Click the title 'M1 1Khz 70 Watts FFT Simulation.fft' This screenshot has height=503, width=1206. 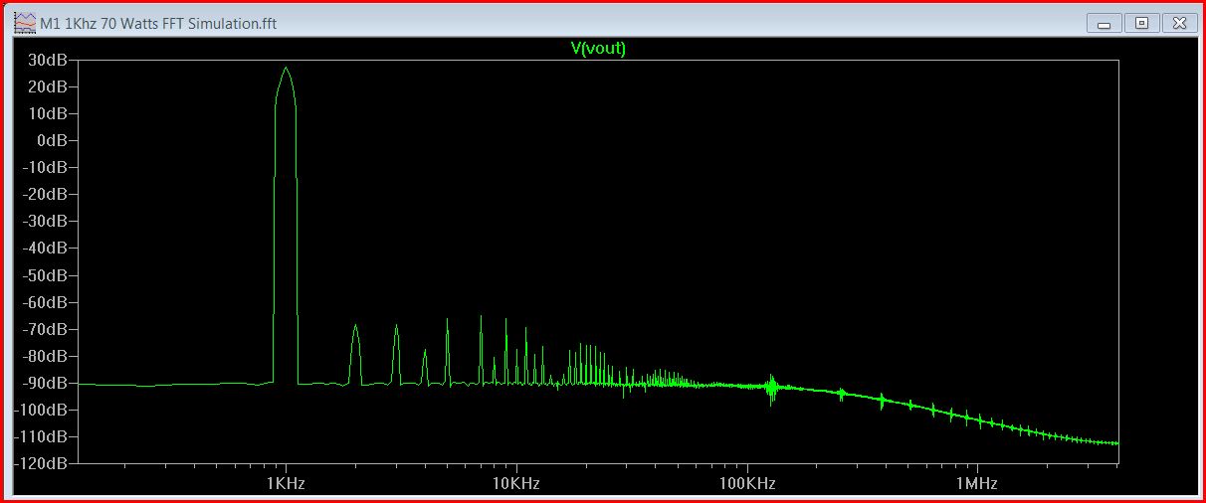(x=158, y=23)
